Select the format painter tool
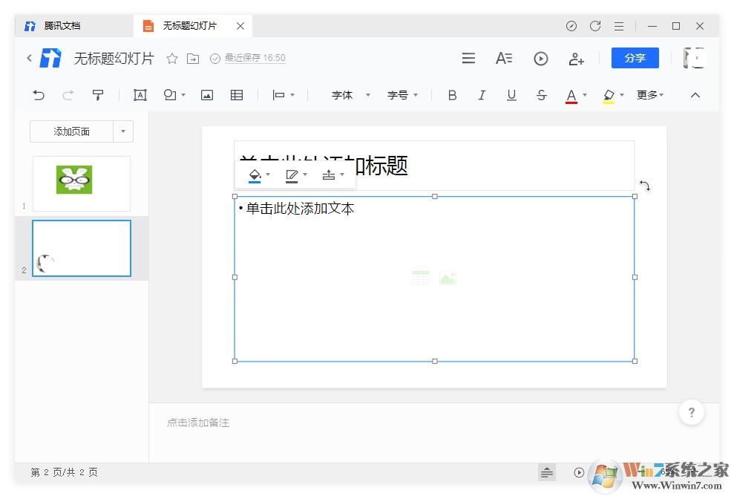 (98, 95)
